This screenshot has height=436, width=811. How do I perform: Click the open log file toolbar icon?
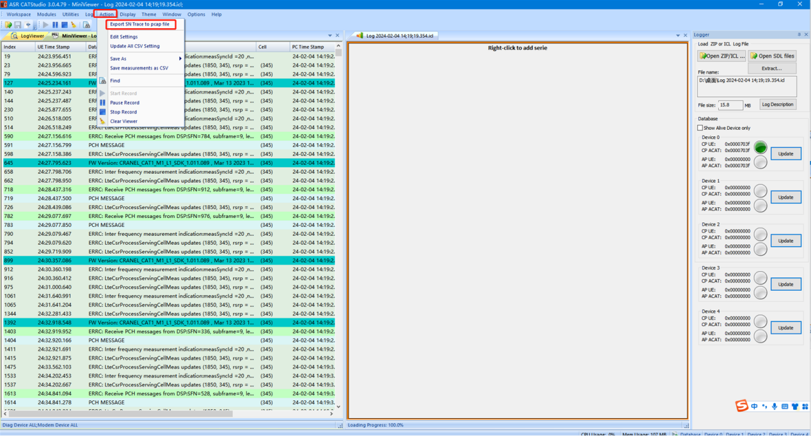pos(8,25)
